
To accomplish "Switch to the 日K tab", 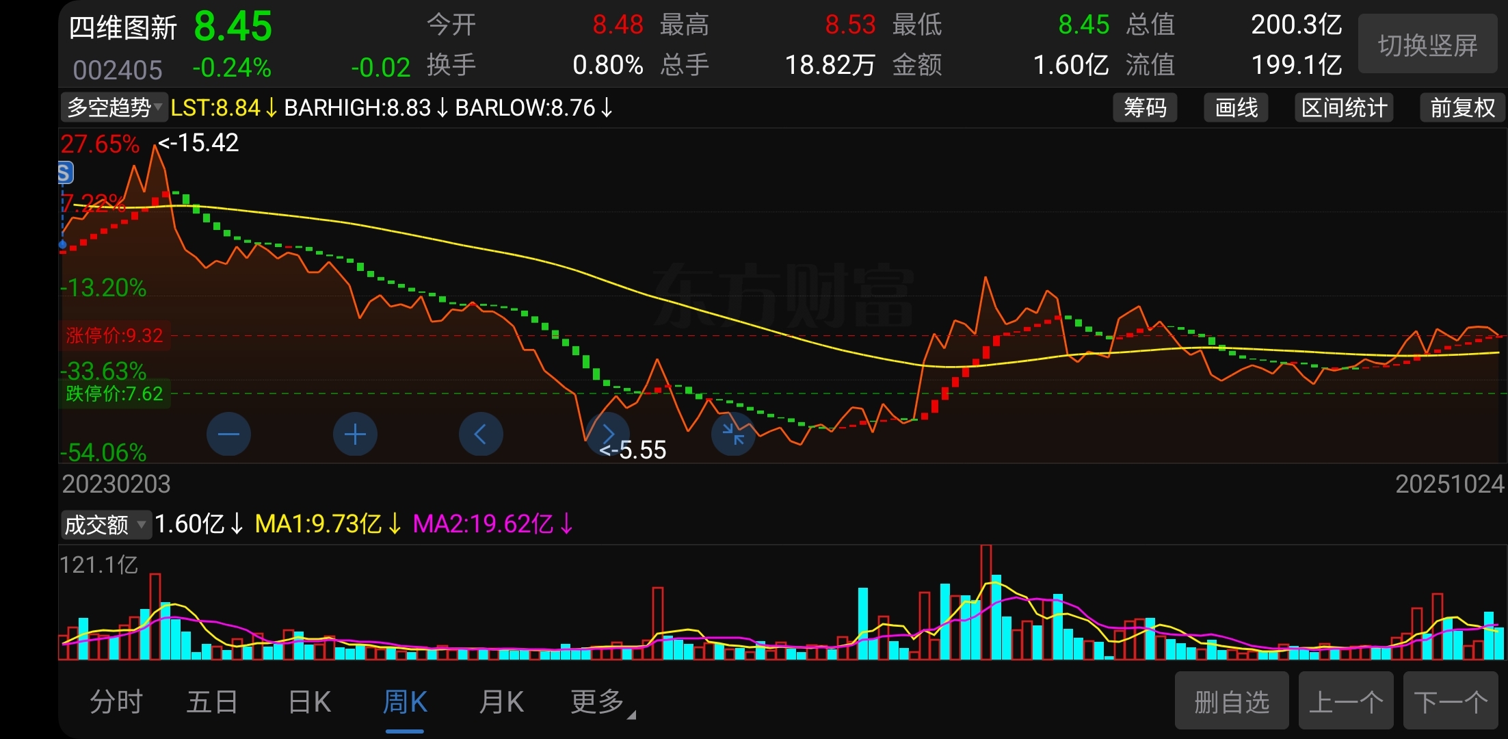I will [309, 702].
